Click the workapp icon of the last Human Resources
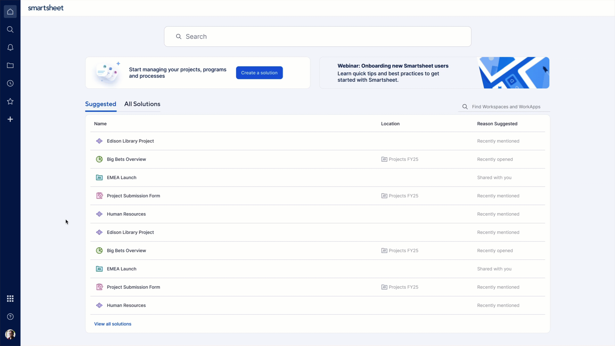The image size is (615, 346). coord(99,305)
